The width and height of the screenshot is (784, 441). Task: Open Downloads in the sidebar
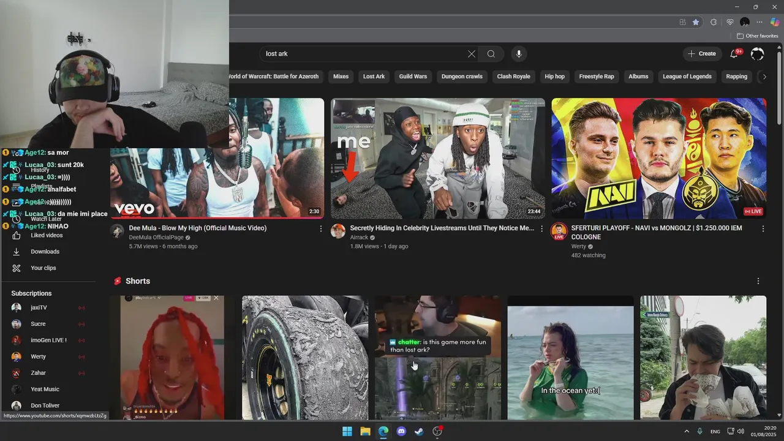click(x=45, y=252)
